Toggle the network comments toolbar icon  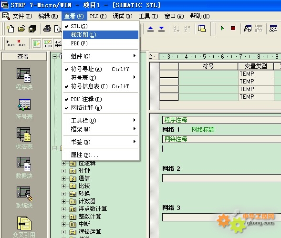click(48, 43)
